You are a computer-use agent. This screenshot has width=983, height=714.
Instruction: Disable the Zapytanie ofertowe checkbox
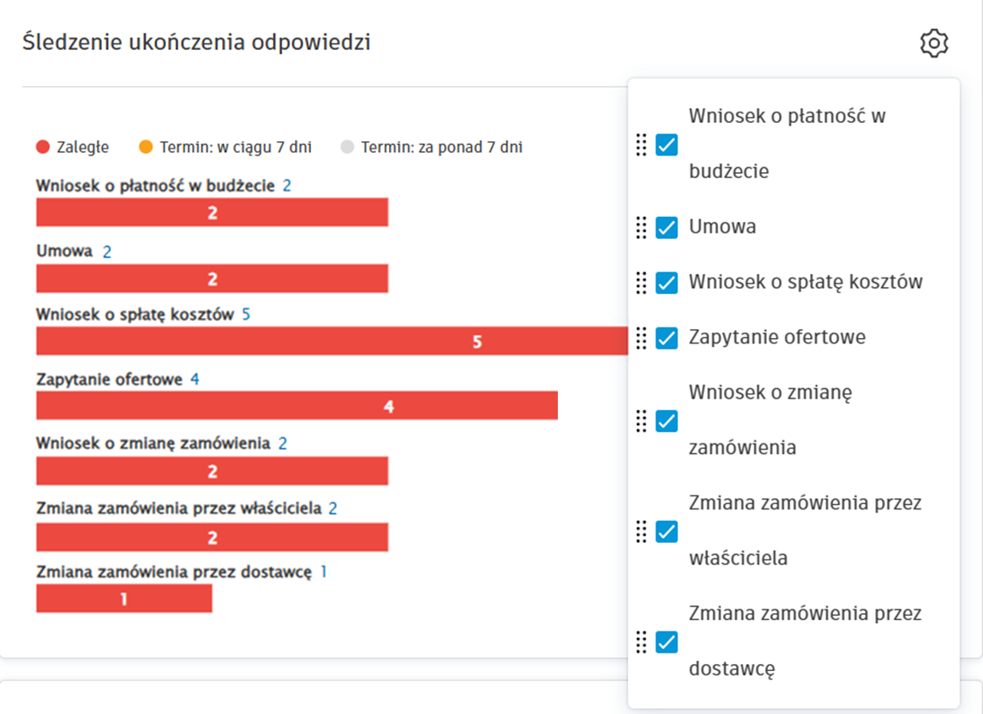tap(667, 338)
